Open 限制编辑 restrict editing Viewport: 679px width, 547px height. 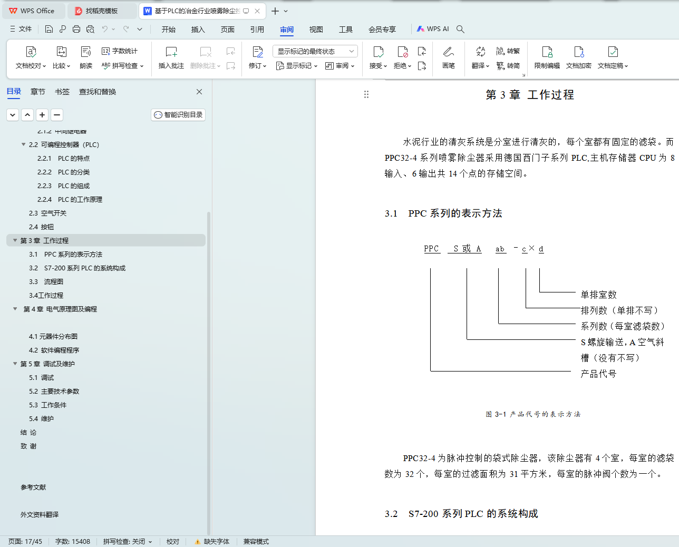(547, 57)
